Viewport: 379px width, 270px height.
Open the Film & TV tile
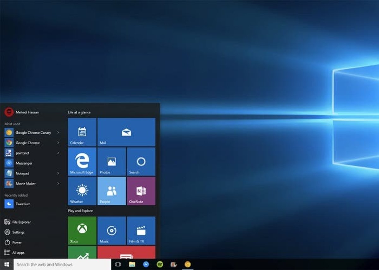click(x=141, y=231)
